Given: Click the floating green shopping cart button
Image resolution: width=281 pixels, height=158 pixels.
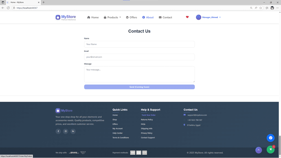Looking at the screenshot, I should (271, 149).
